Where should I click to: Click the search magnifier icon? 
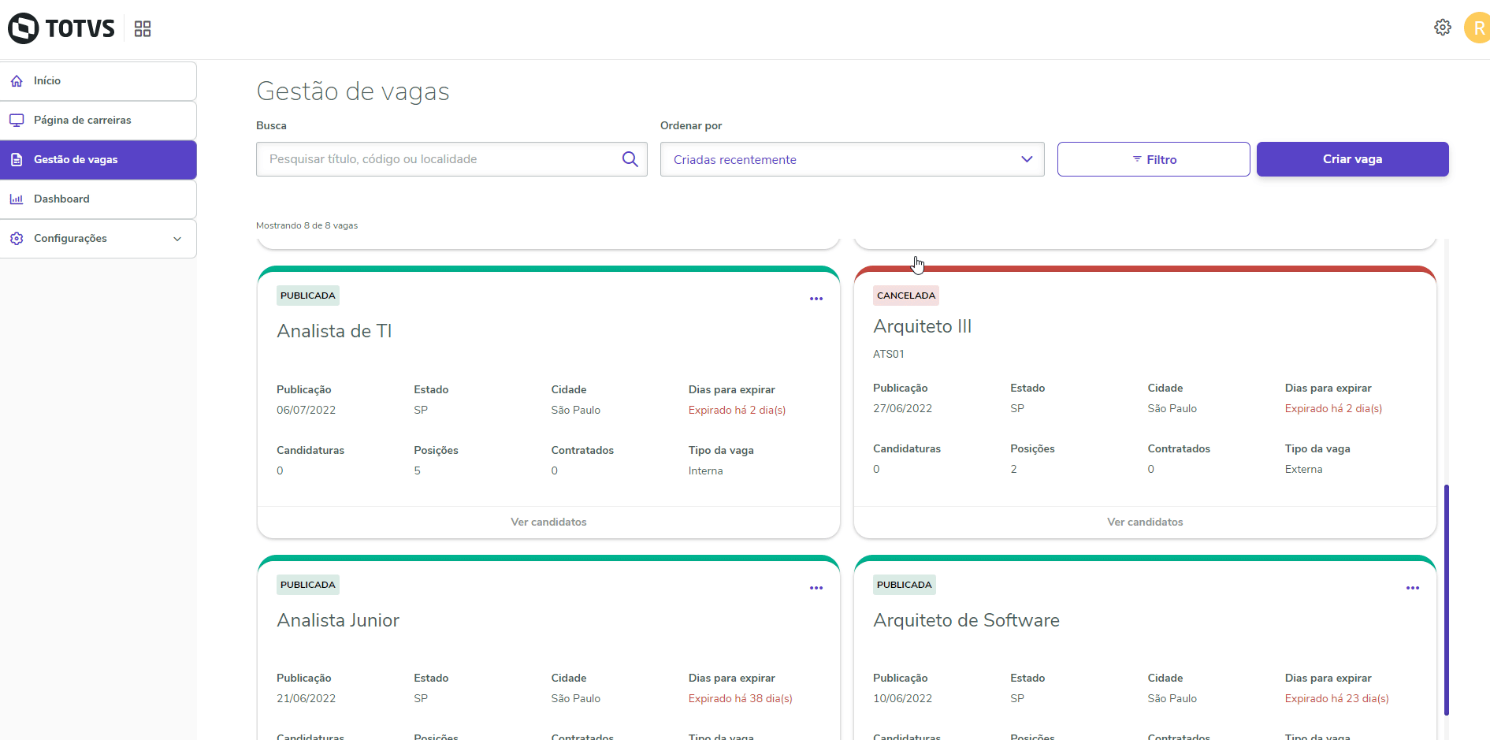630,159
